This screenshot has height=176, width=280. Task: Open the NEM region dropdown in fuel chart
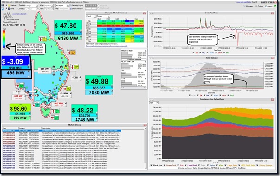pos(154,103)
